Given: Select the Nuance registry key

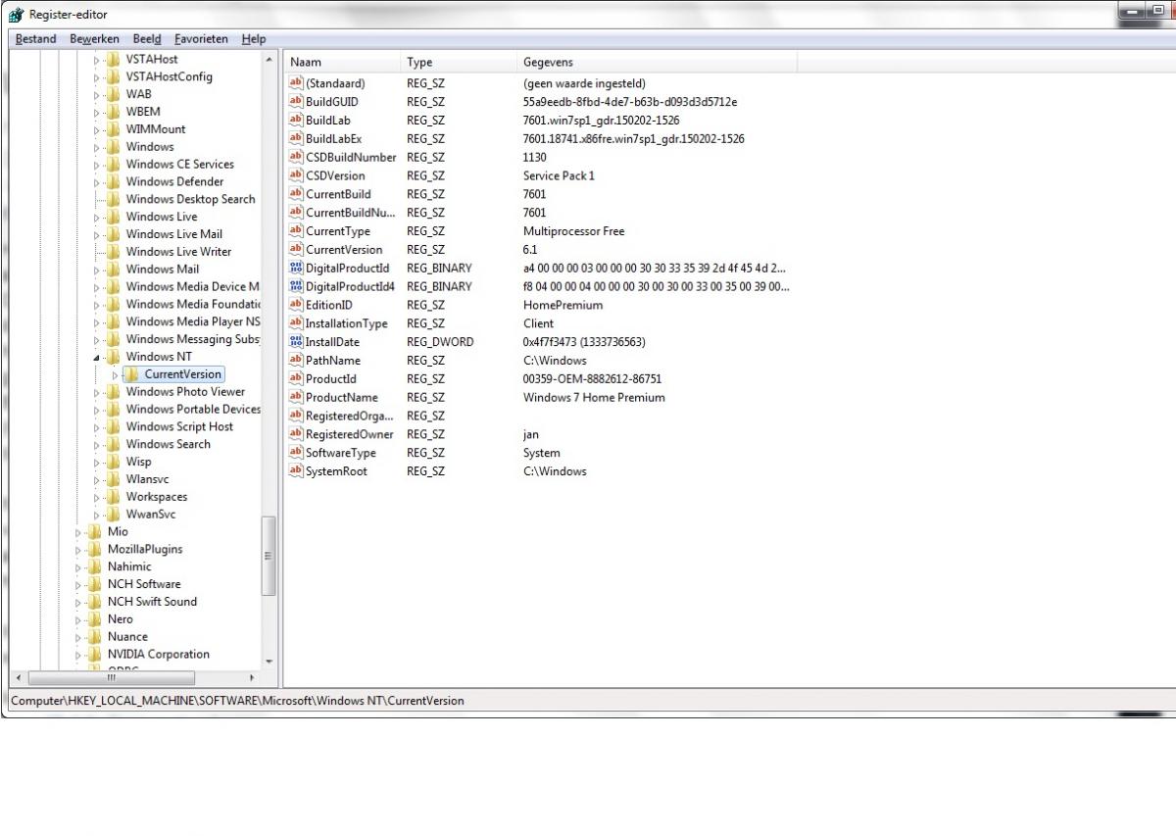Looking at the screenshot, I should [x=127, y=637].
